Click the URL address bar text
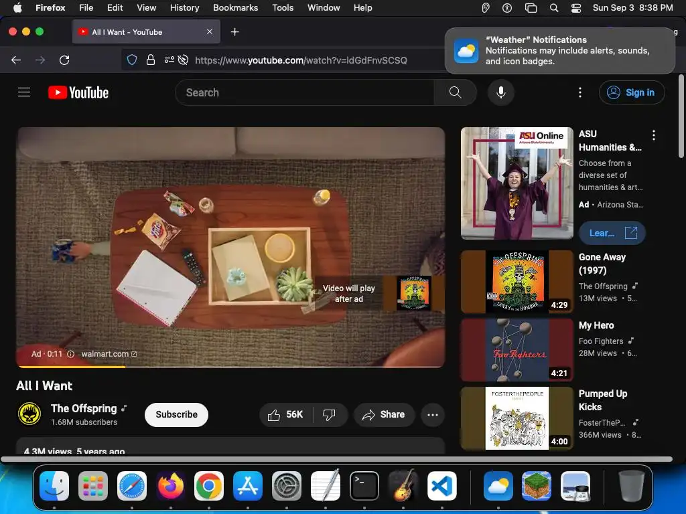 pyautogui.click(x=301, y=60)
